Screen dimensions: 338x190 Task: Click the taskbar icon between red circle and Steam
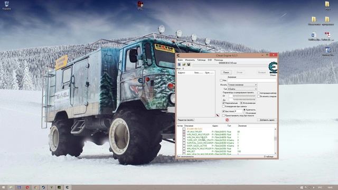click(x=35, y=187)
